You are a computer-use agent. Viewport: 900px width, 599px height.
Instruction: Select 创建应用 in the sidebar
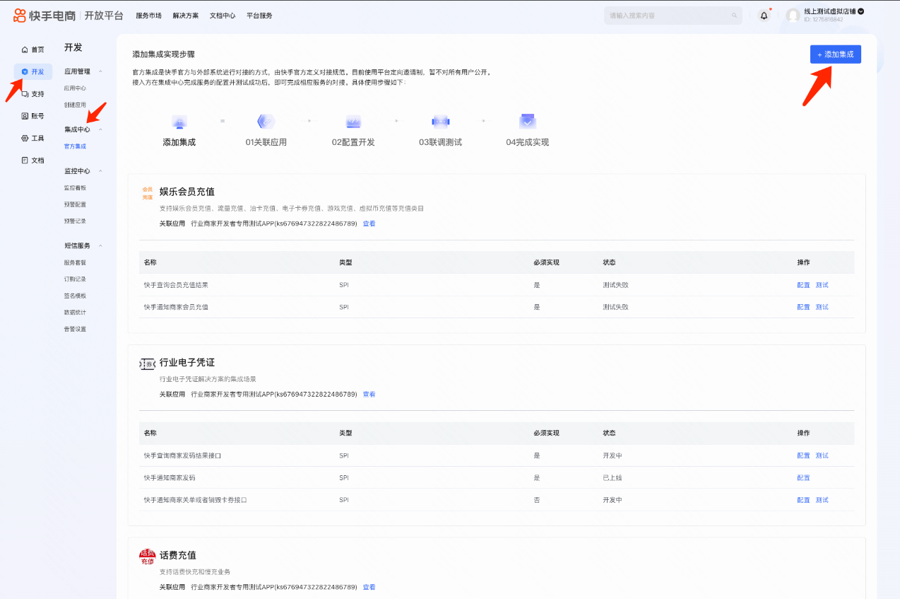tap(75, 105)
